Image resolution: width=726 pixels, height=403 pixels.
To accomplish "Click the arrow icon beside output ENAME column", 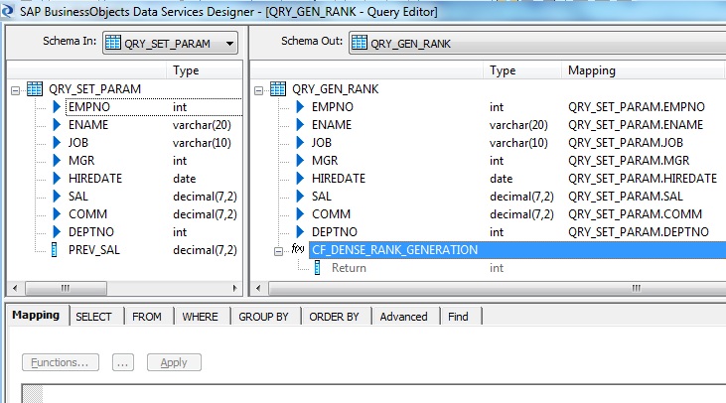I will 300,124.
